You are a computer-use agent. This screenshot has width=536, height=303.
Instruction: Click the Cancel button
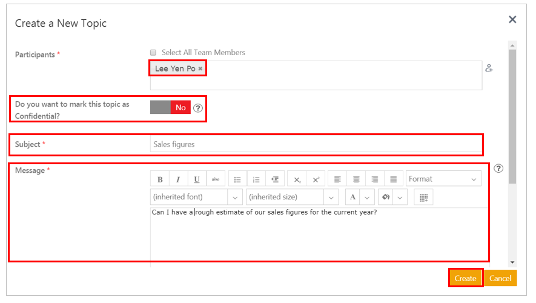coord(500,278)
